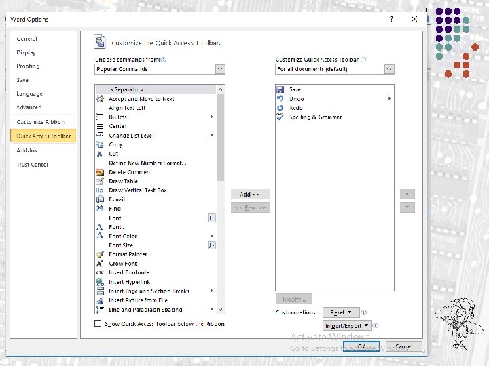Image resolution: width=489 pixels, height=366 pixels.
Task: Click the Redo icon in toolbar list
Action: [280, 108]
